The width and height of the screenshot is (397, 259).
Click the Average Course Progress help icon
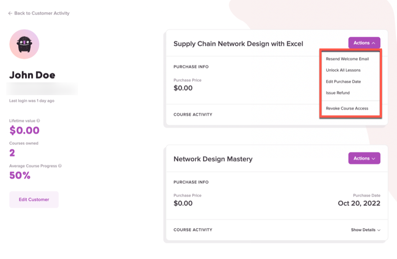click(x=60, y=166)
